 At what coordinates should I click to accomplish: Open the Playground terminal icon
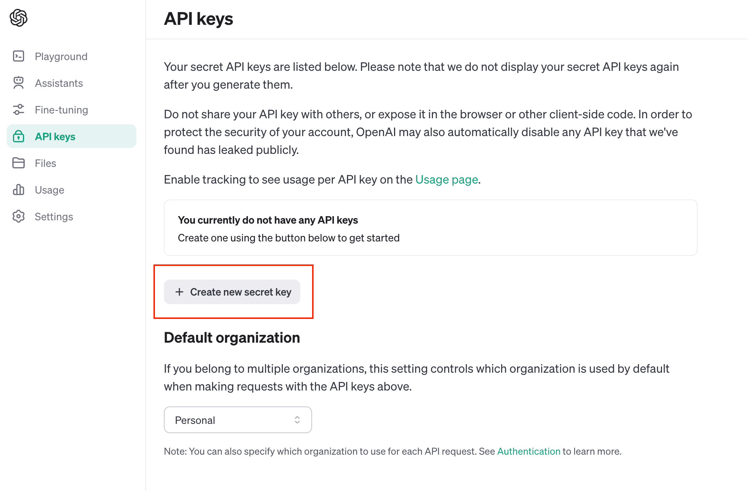click(x=19, y=56)
